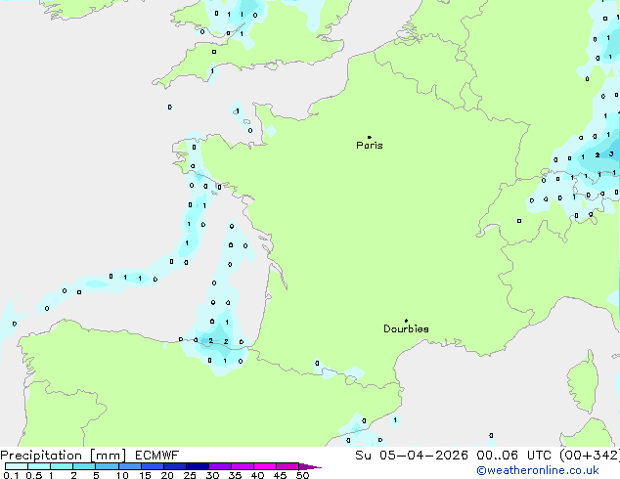The width and height of the screenshot is (620, 479).
Task: Select the 25 to 30 legend swatch
Action: [x=197, y=466]
